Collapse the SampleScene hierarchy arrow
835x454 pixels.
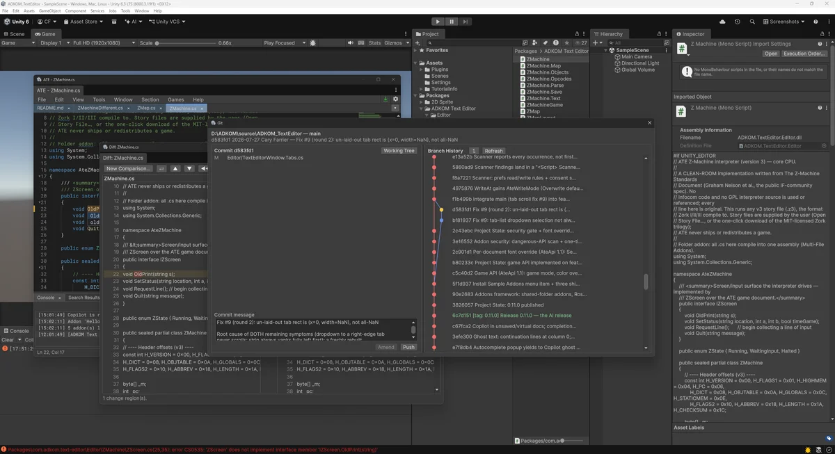coord(606,50)
